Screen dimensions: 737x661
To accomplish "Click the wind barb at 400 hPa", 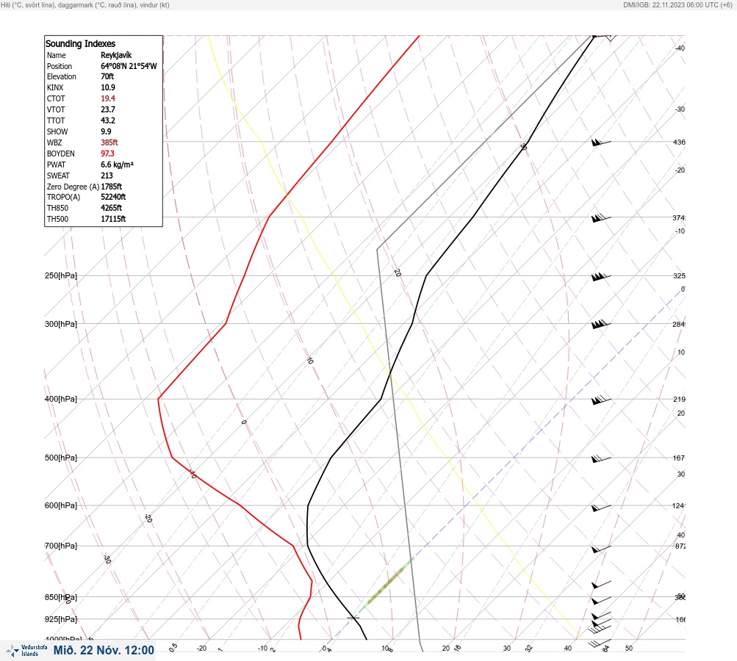I will [x=601, y=400].
